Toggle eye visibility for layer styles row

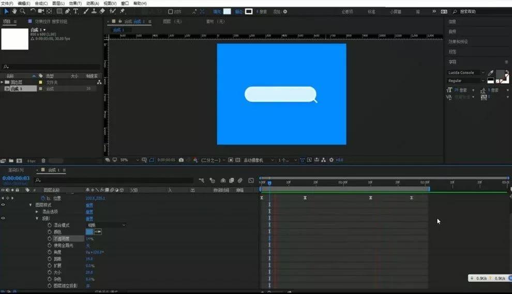point(3,205)
